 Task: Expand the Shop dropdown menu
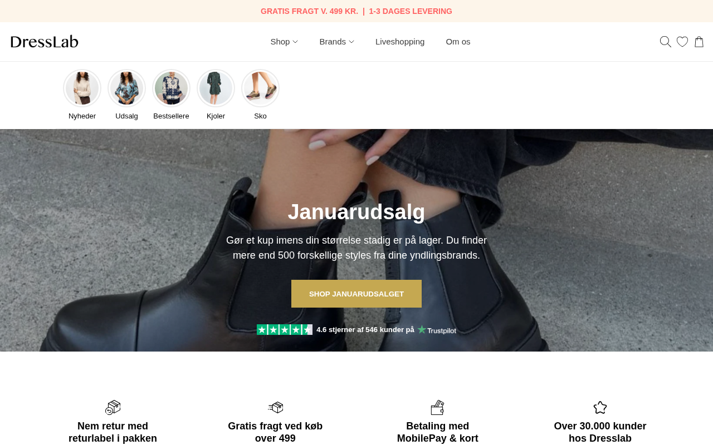284,42
